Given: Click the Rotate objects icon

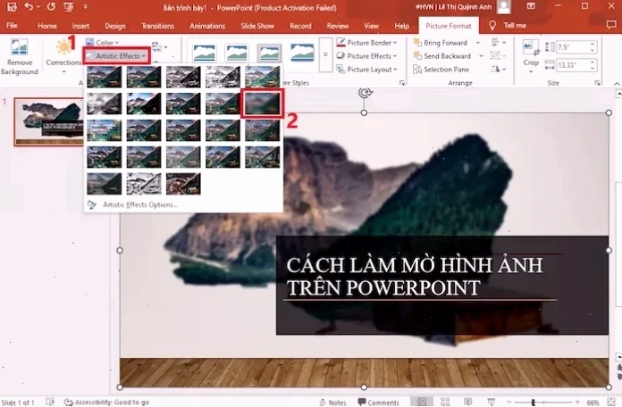Looking at the screenshot, I should [x=499, y=69].
